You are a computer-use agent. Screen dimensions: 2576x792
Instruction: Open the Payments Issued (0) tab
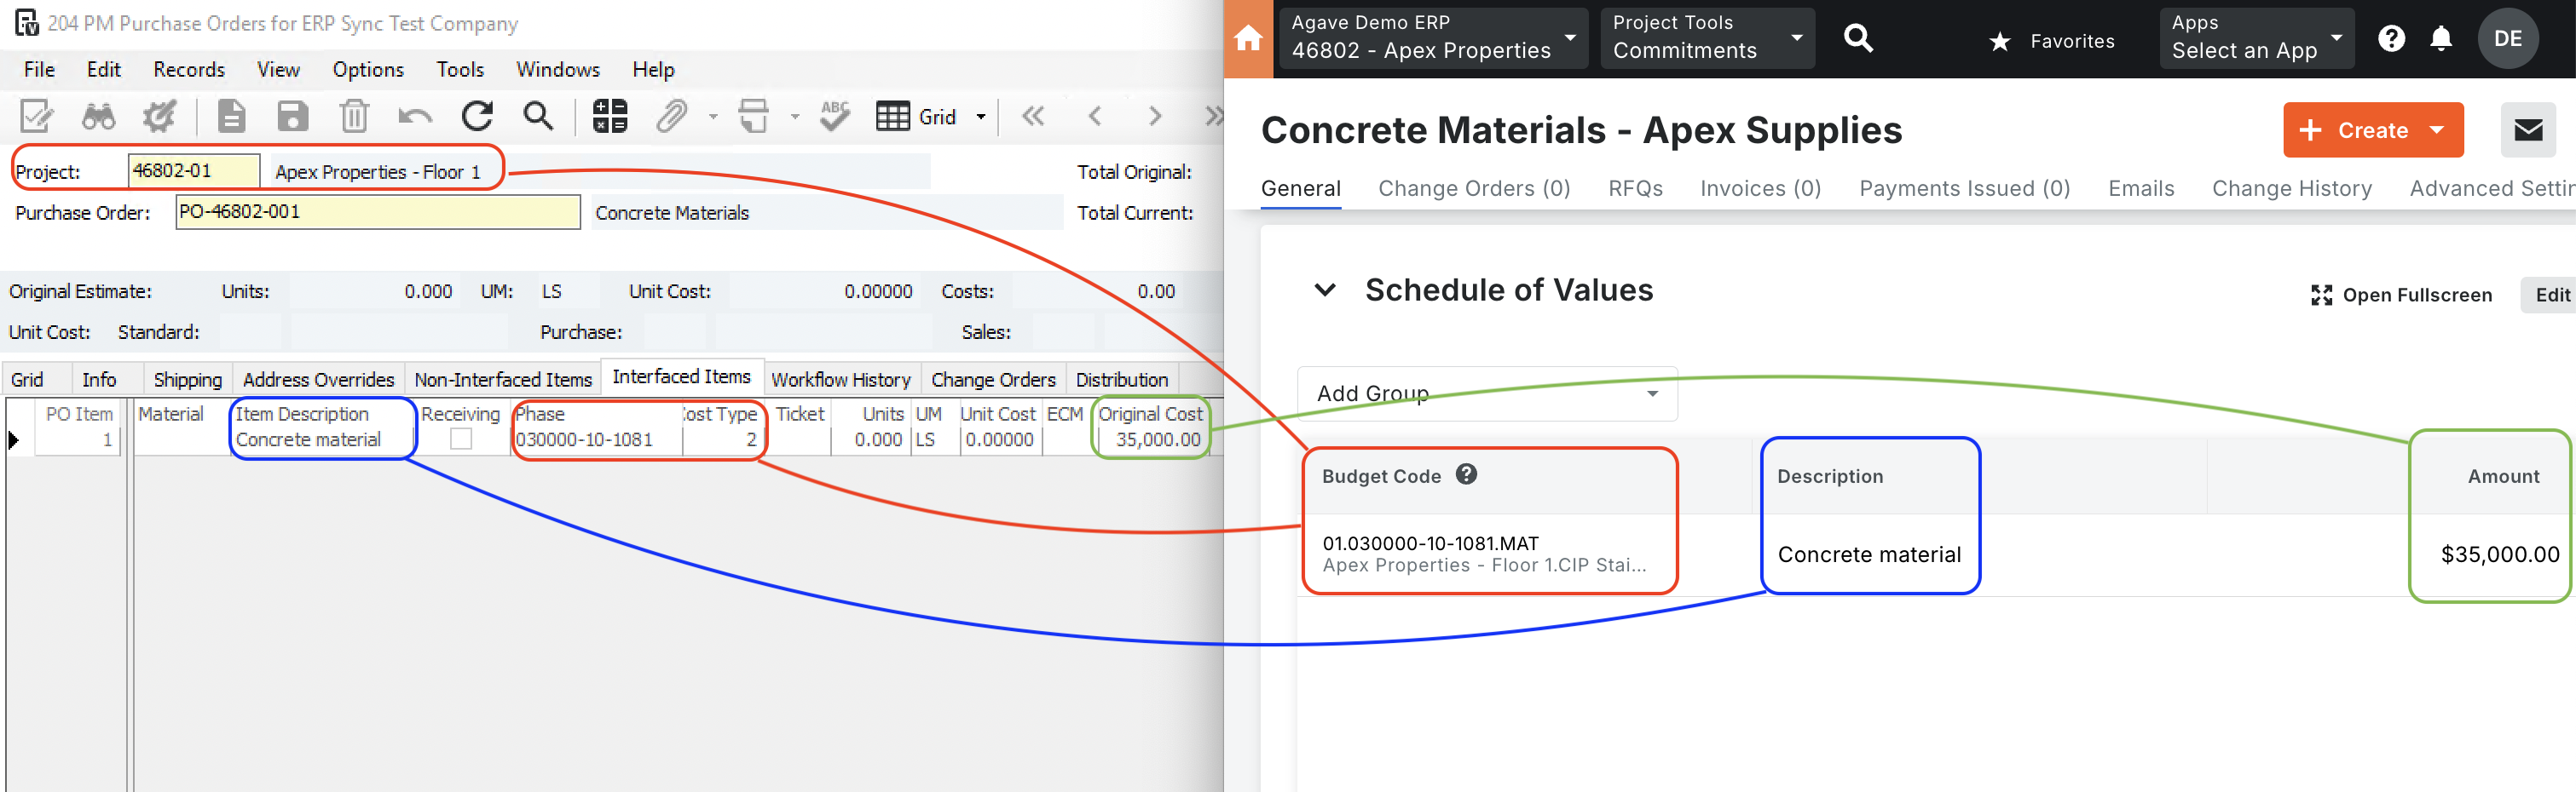click(1964, 189)
